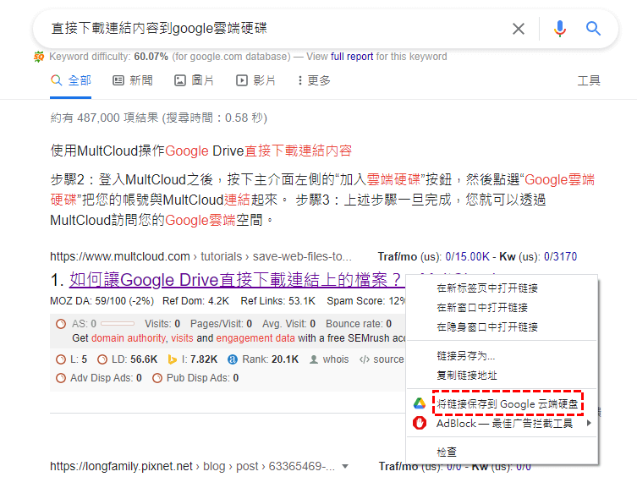Open the AdBlock — 最佳广告拦截工具 submenu
The image size is (637, 477).
(x=504, y=424)
